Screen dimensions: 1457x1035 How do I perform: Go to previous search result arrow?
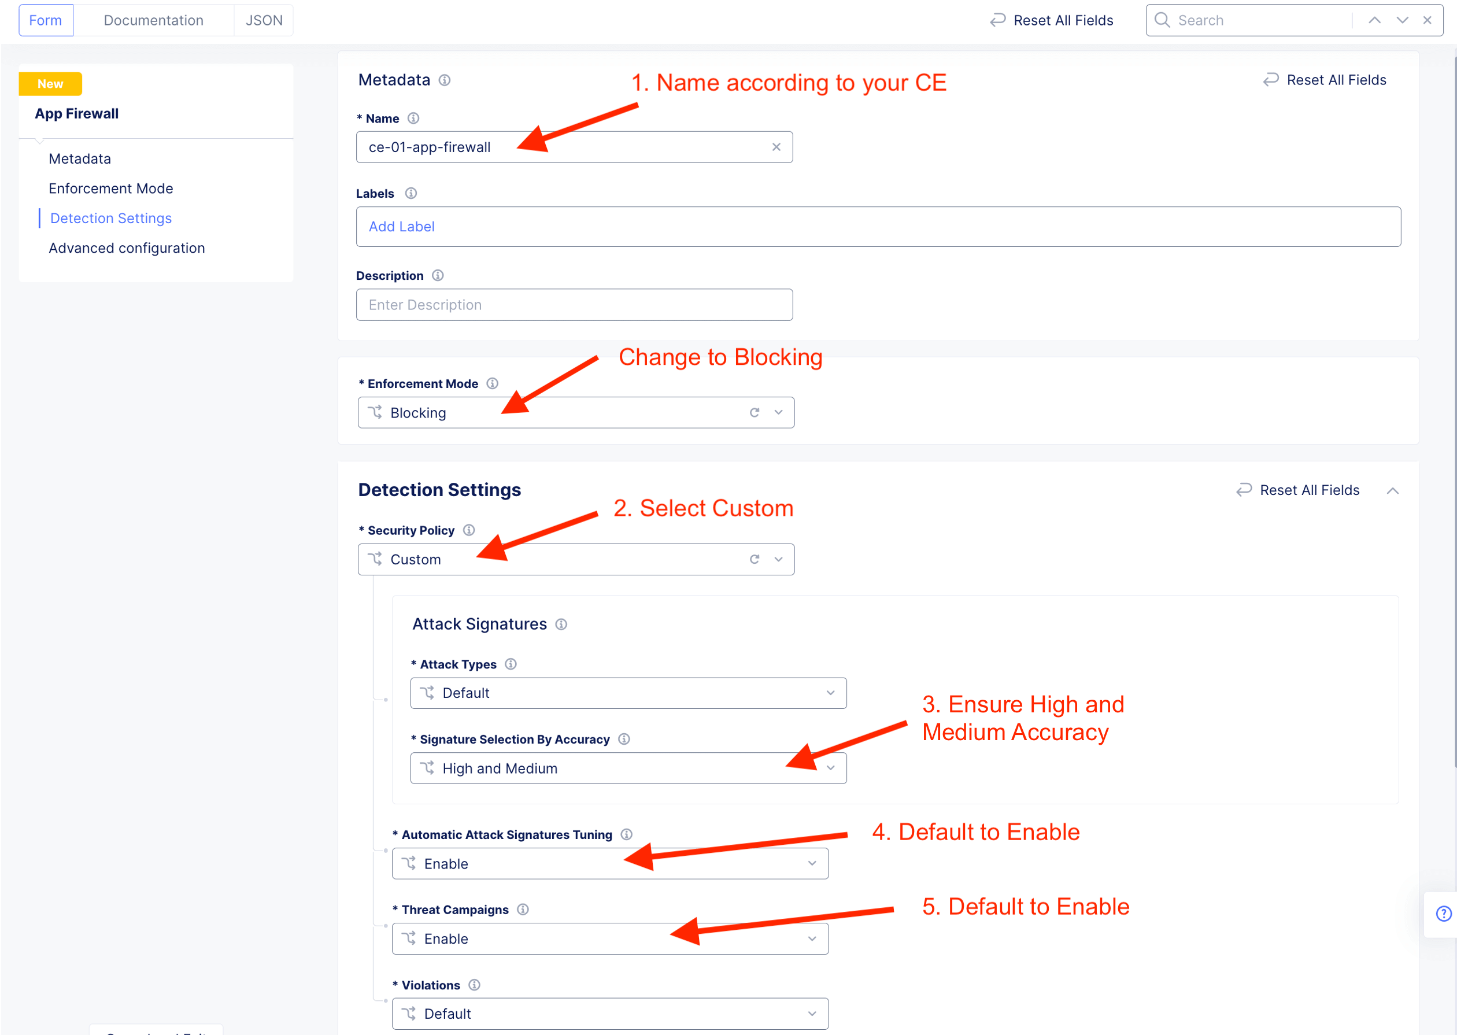(x=1374, y=20)
